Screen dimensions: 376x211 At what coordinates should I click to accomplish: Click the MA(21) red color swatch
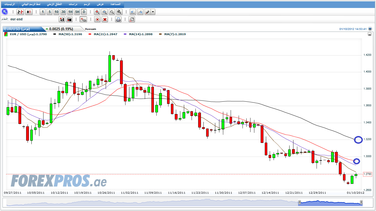(90, 34)
